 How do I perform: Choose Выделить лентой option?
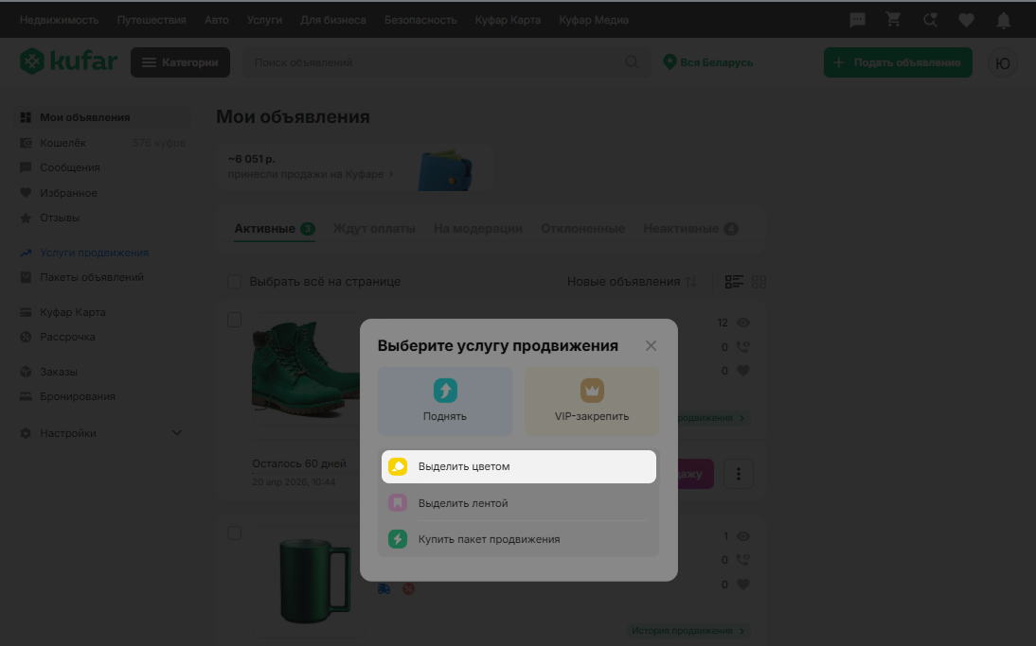pyautogui.click(x=519, y=503)
